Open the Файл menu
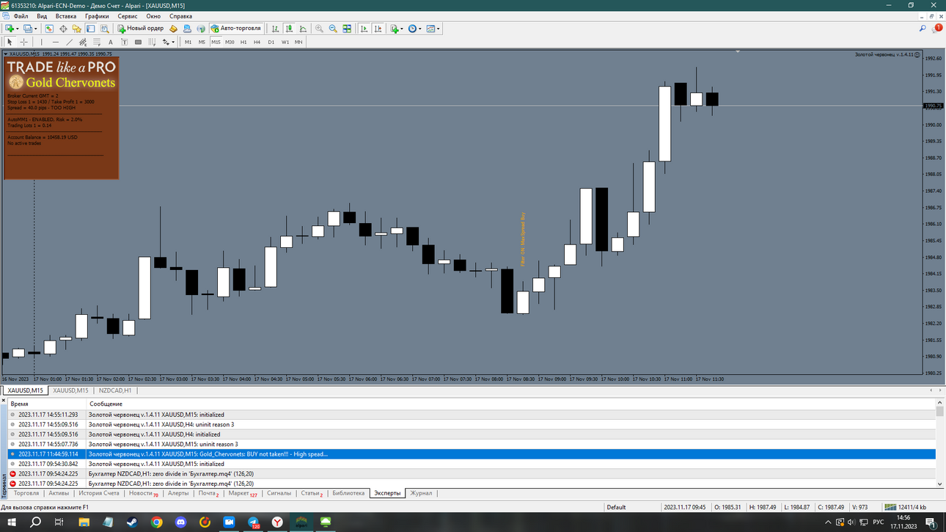 (21, 16)
